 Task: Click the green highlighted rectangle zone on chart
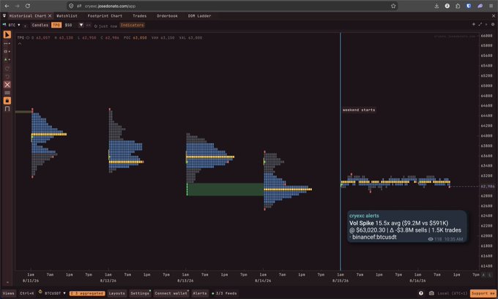click(x=225, y=189)
